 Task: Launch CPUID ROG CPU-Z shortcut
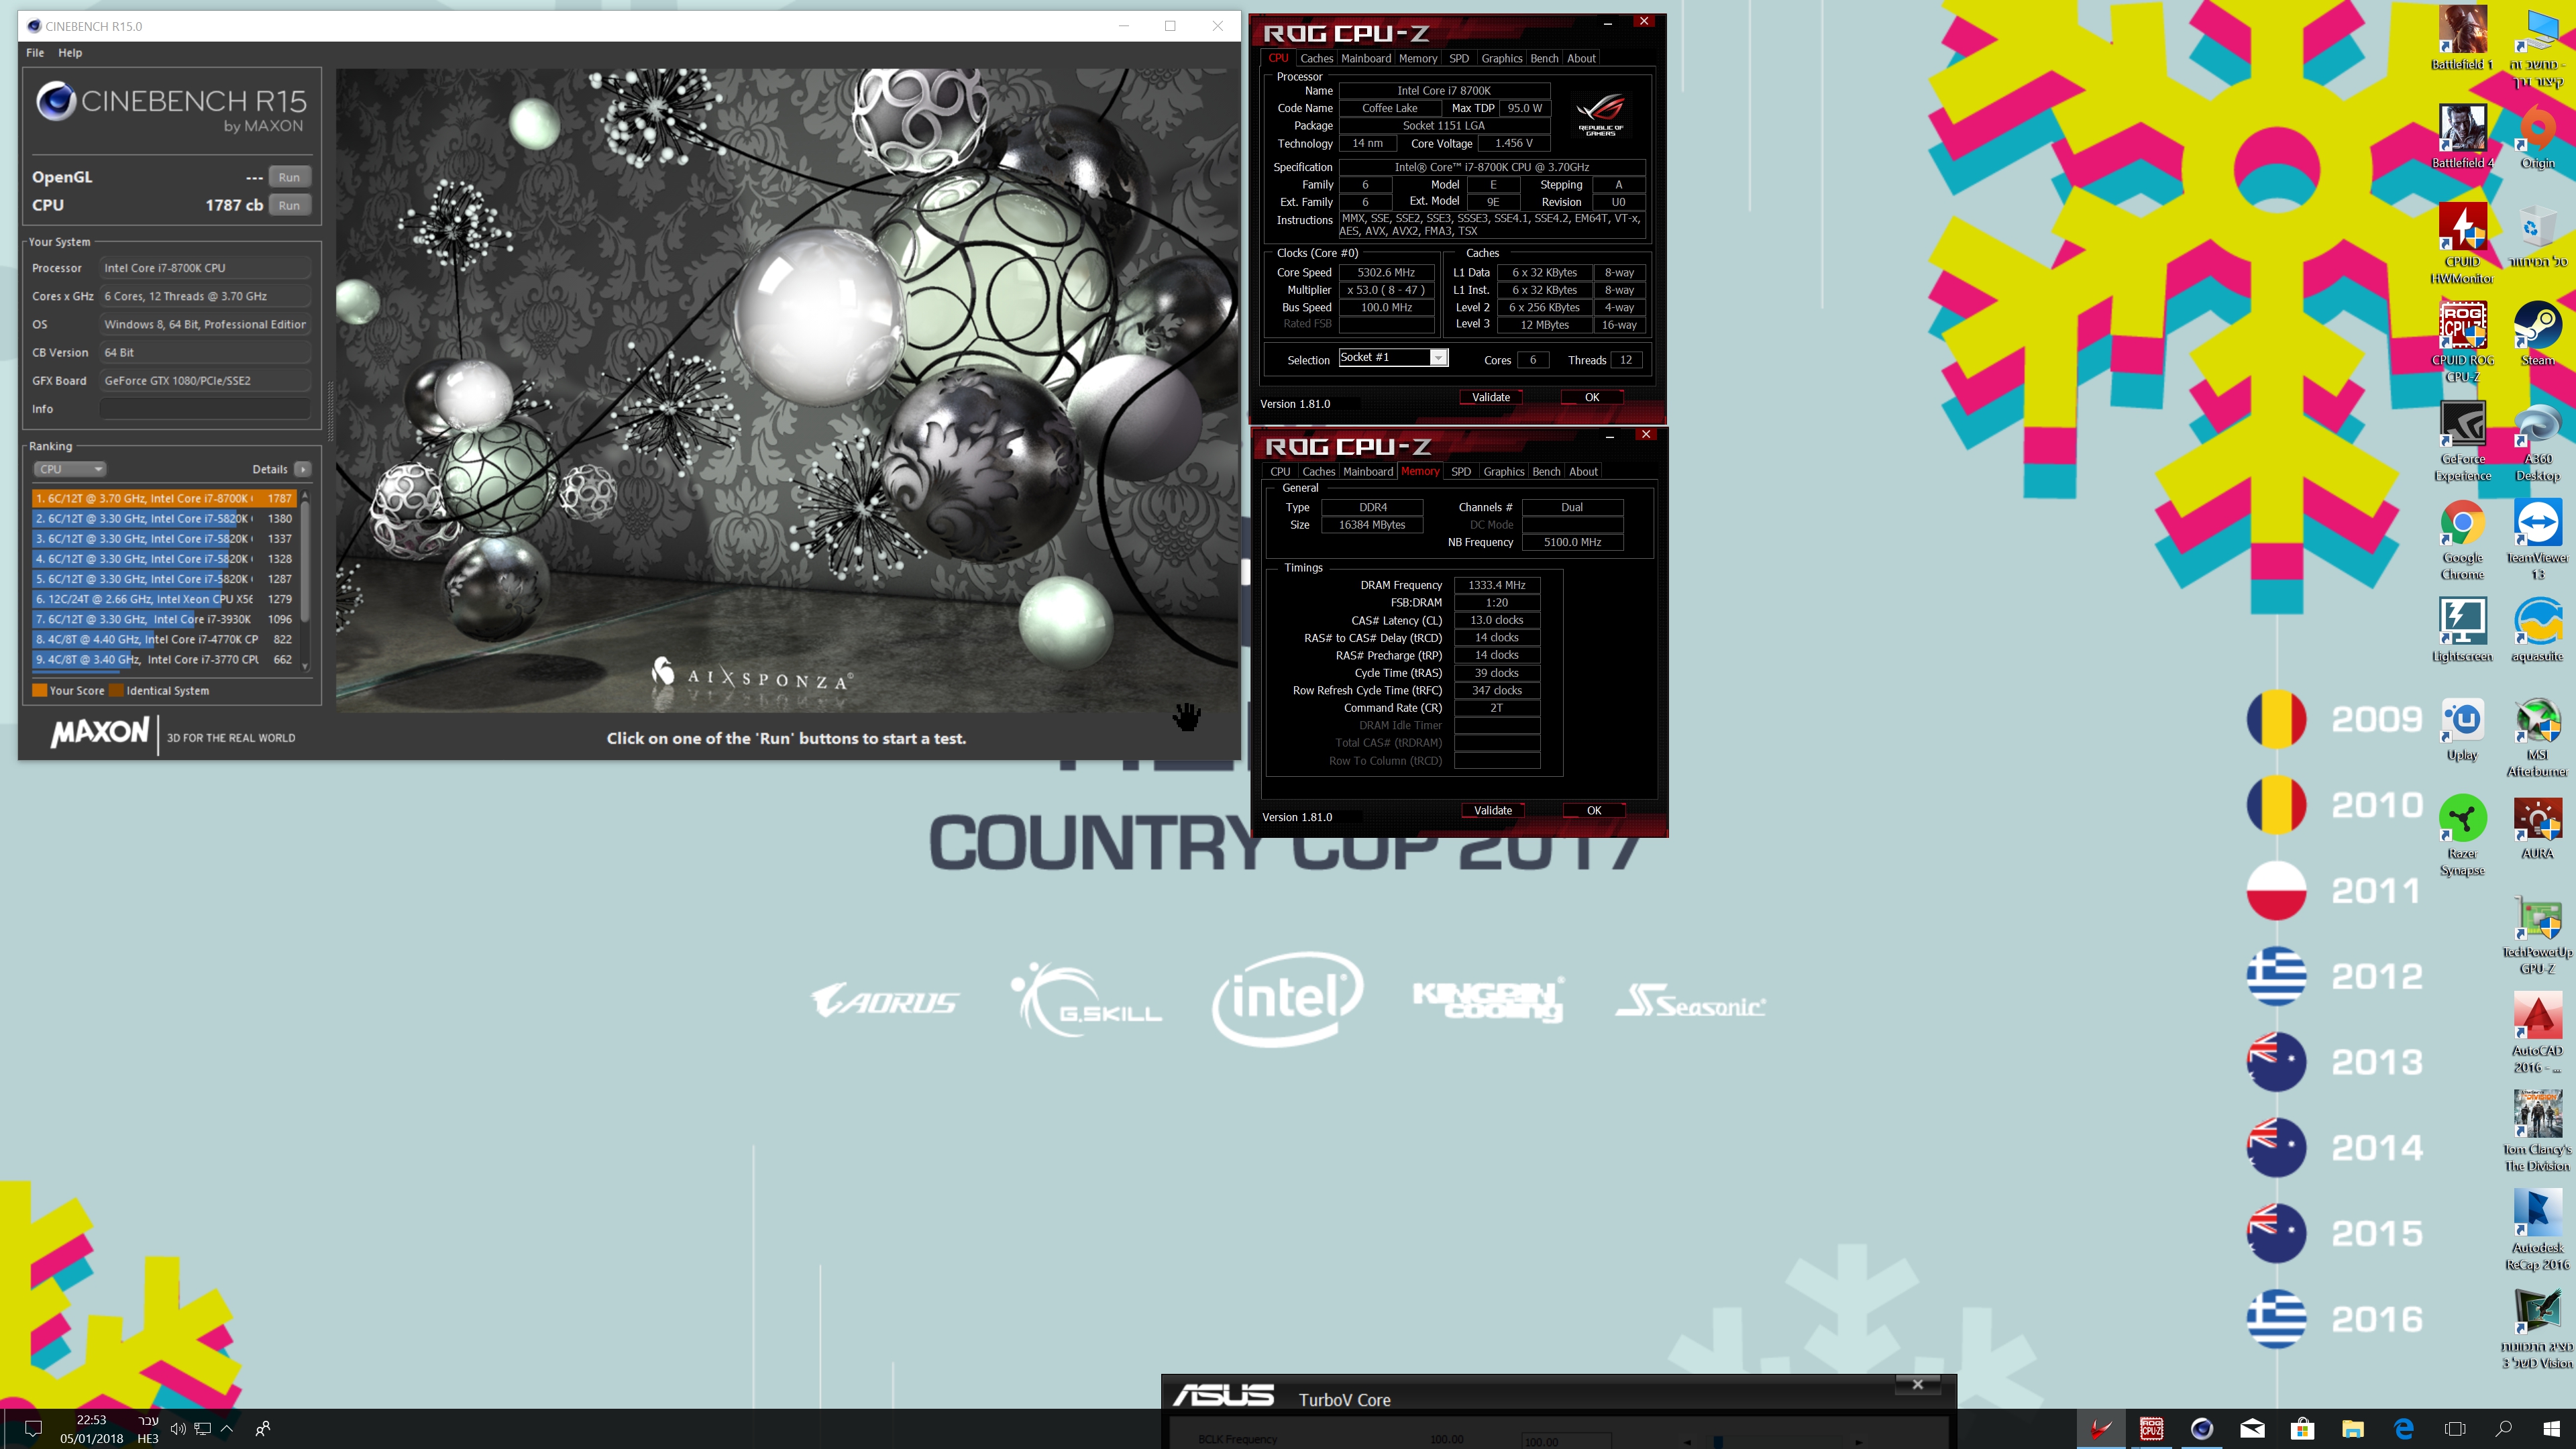[2461, 342]
